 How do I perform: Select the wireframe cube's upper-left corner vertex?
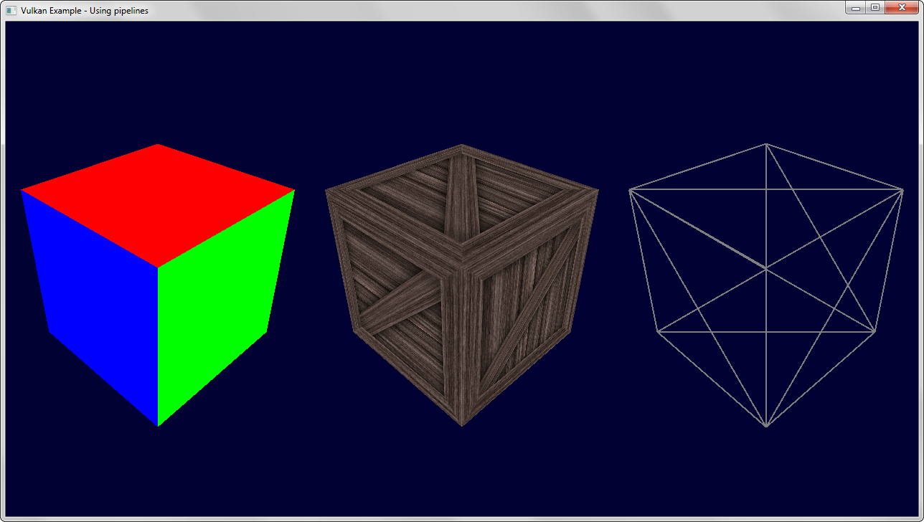click(630, 190)
